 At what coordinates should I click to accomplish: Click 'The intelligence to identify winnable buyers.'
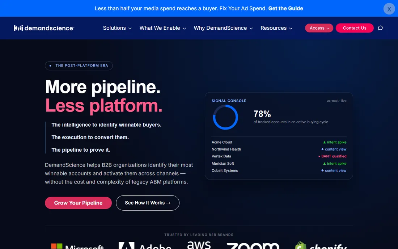(x=106, y=125)
